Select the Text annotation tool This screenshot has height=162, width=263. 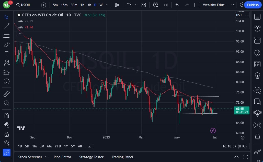[x=6, y=54]
